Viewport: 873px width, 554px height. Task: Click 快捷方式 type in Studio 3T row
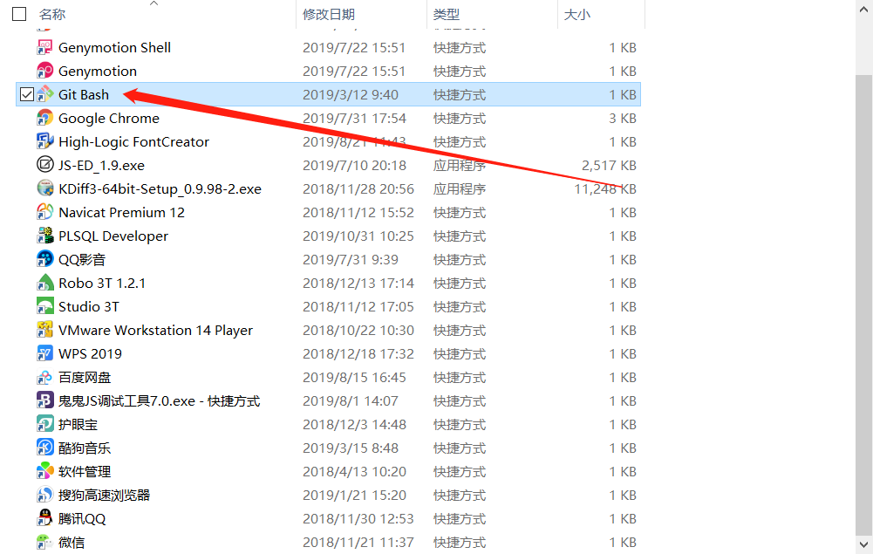[x=460, y=307]
